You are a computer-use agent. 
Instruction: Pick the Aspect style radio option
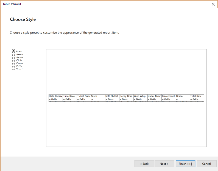pyautogui.click(x=13, y=57)
